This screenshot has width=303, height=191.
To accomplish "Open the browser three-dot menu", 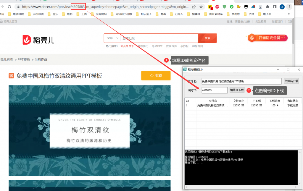I will click(289, 7).
